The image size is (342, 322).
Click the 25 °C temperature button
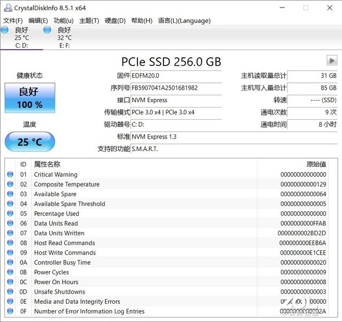tap(29, 142)
